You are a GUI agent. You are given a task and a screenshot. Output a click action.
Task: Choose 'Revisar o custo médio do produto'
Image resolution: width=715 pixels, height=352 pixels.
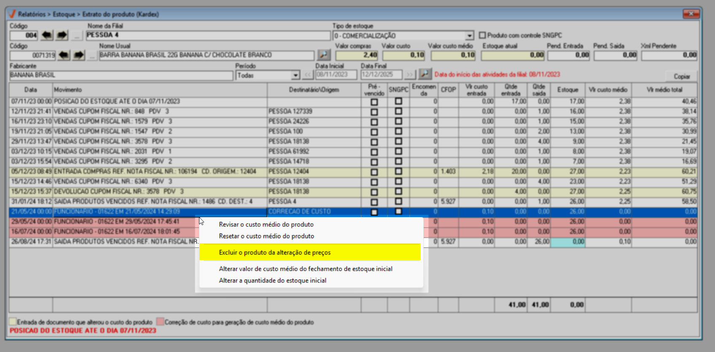point(266,225)
